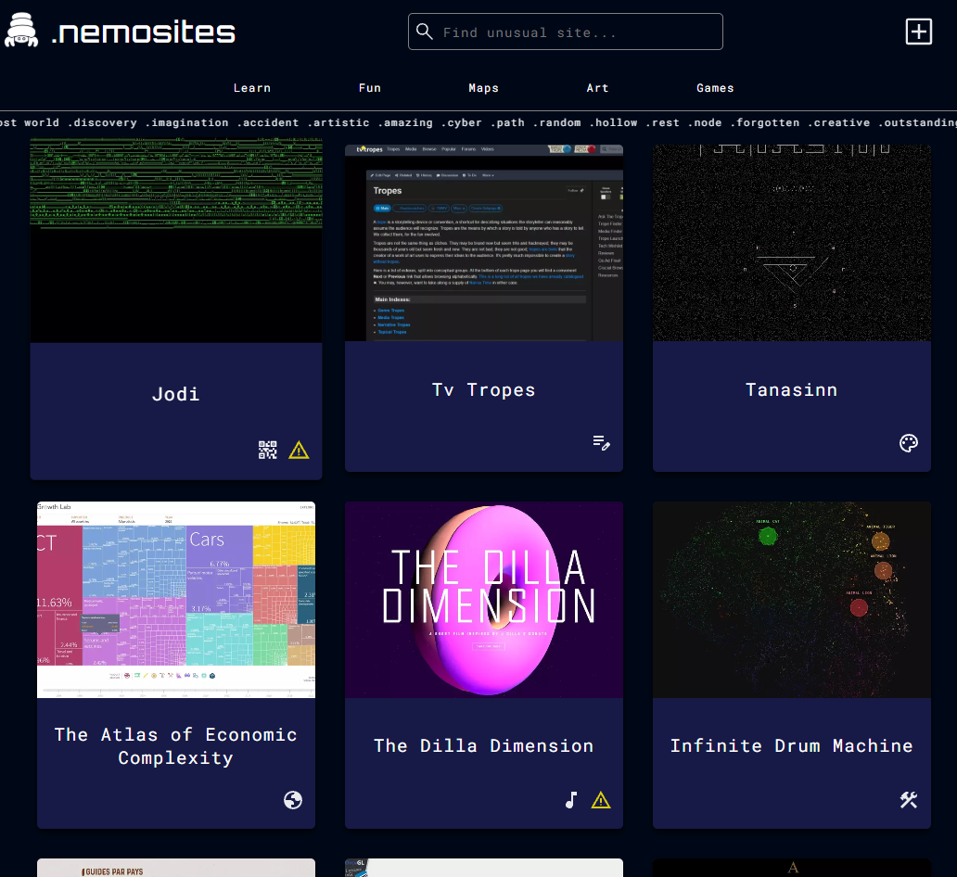This screenshot has height=877, width=957.
Task: Click the tools icon on Infinite Drum Machine
Action: (909, 800)
